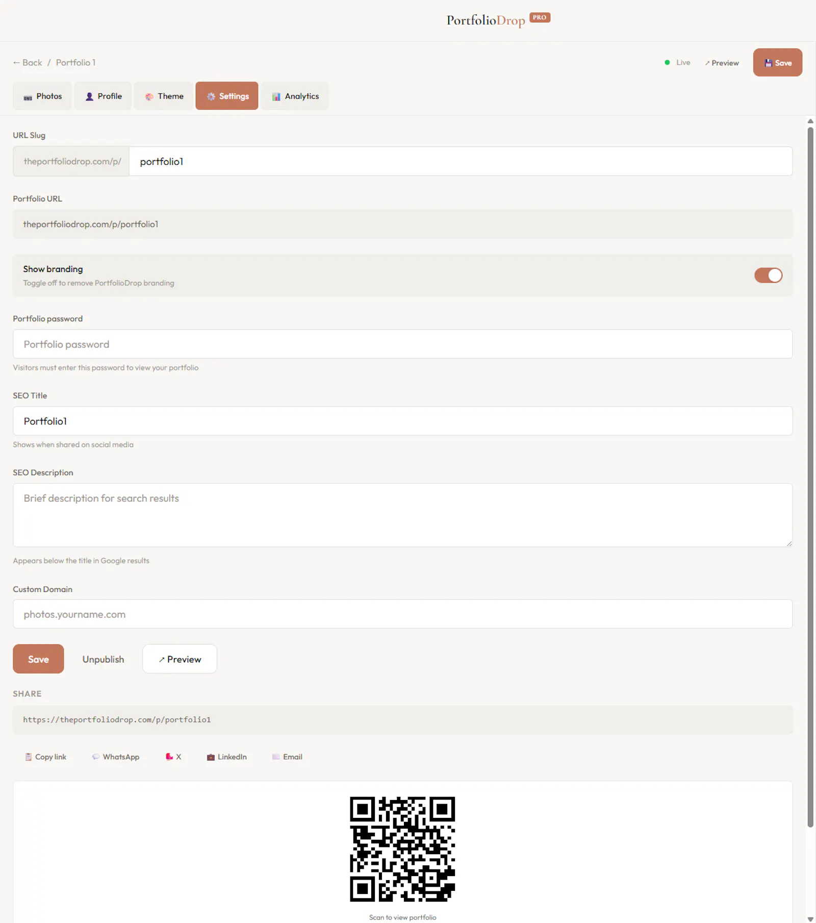
Task: Click the scrollbar up arrow
Action: coord(810,121)
